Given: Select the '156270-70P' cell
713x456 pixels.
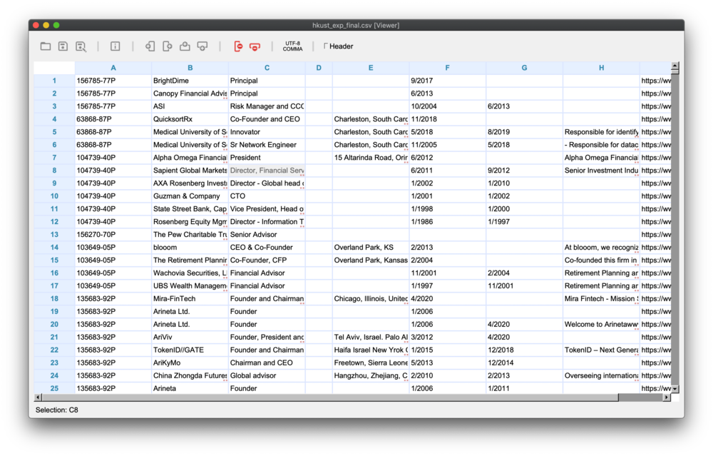Looking at the screenshot, I should pos(113,234).
